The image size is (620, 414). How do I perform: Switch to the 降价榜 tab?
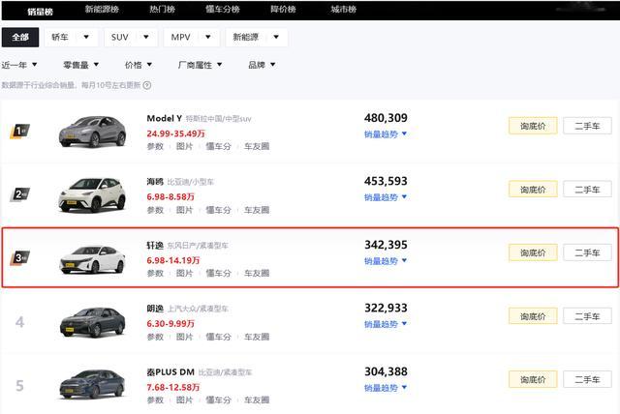[283, 9]
